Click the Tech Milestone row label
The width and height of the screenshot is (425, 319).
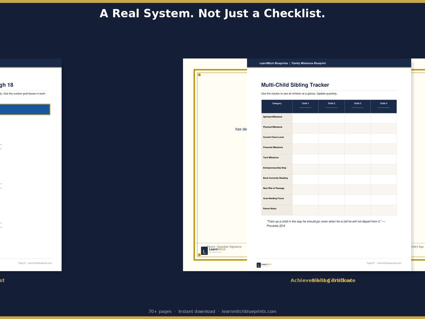[x=271, y=157]
